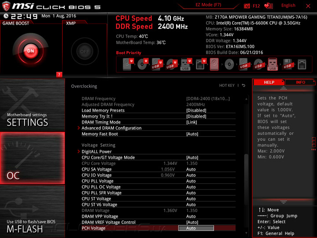Click the scroll down arrow of settings list
The width and height of the screenshot is (317, 238).
coord(246,233)
